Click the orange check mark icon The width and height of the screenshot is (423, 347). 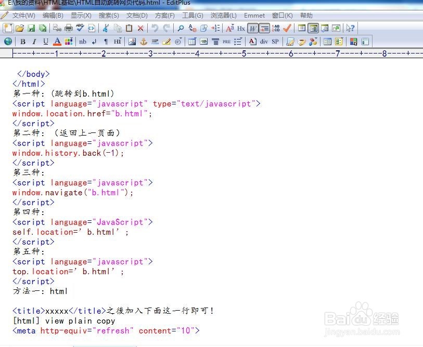pyautogui.click(x=287, y=28)
